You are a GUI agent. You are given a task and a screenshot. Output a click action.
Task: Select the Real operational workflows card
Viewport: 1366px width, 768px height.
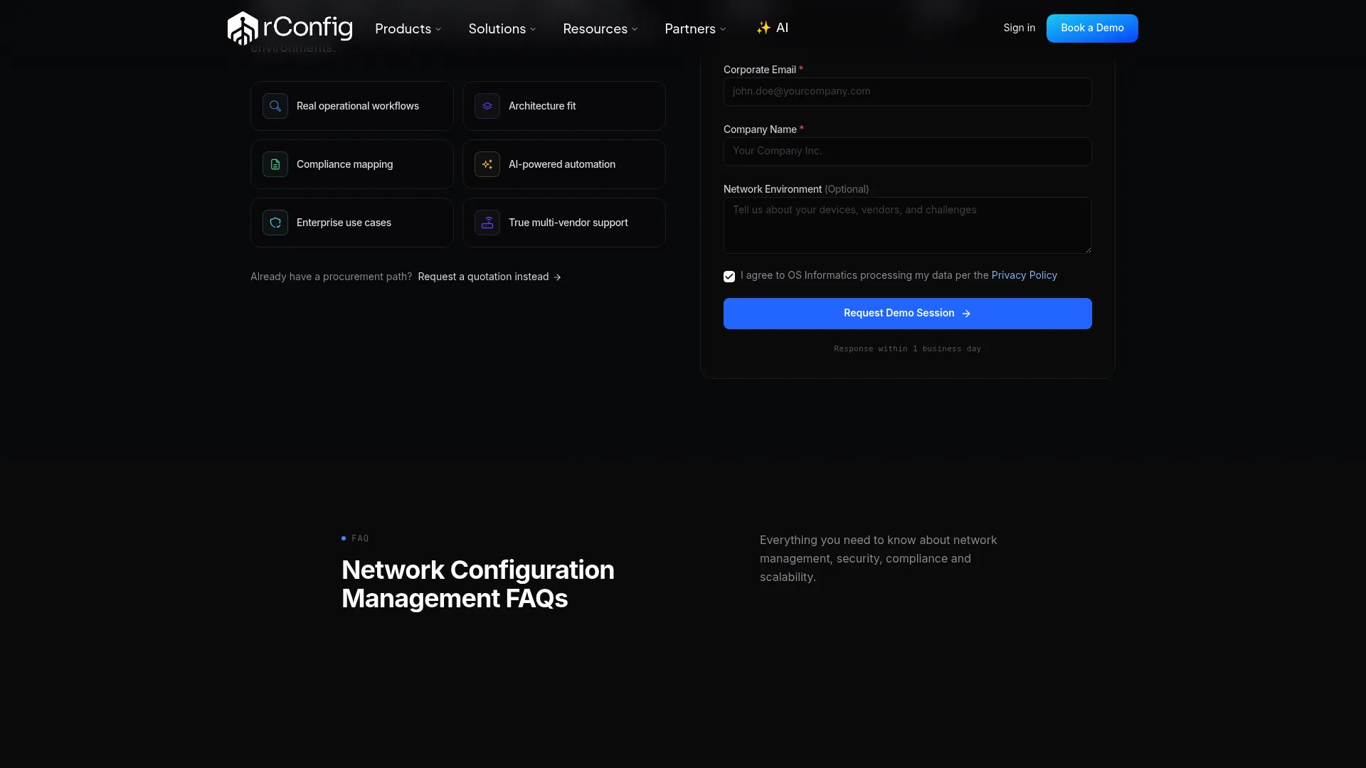(352, 106)
